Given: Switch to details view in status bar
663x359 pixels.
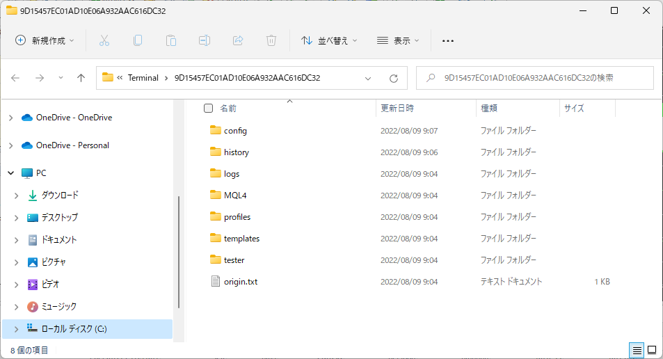Looking at the screenshot, I should [637, 350].
